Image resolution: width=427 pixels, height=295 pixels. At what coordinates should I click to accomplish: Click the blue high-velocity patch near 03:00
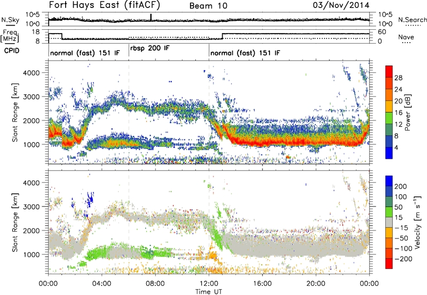[x=90, y=199]
